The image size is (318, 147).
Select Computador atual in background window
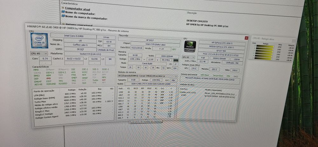point(78,9)
